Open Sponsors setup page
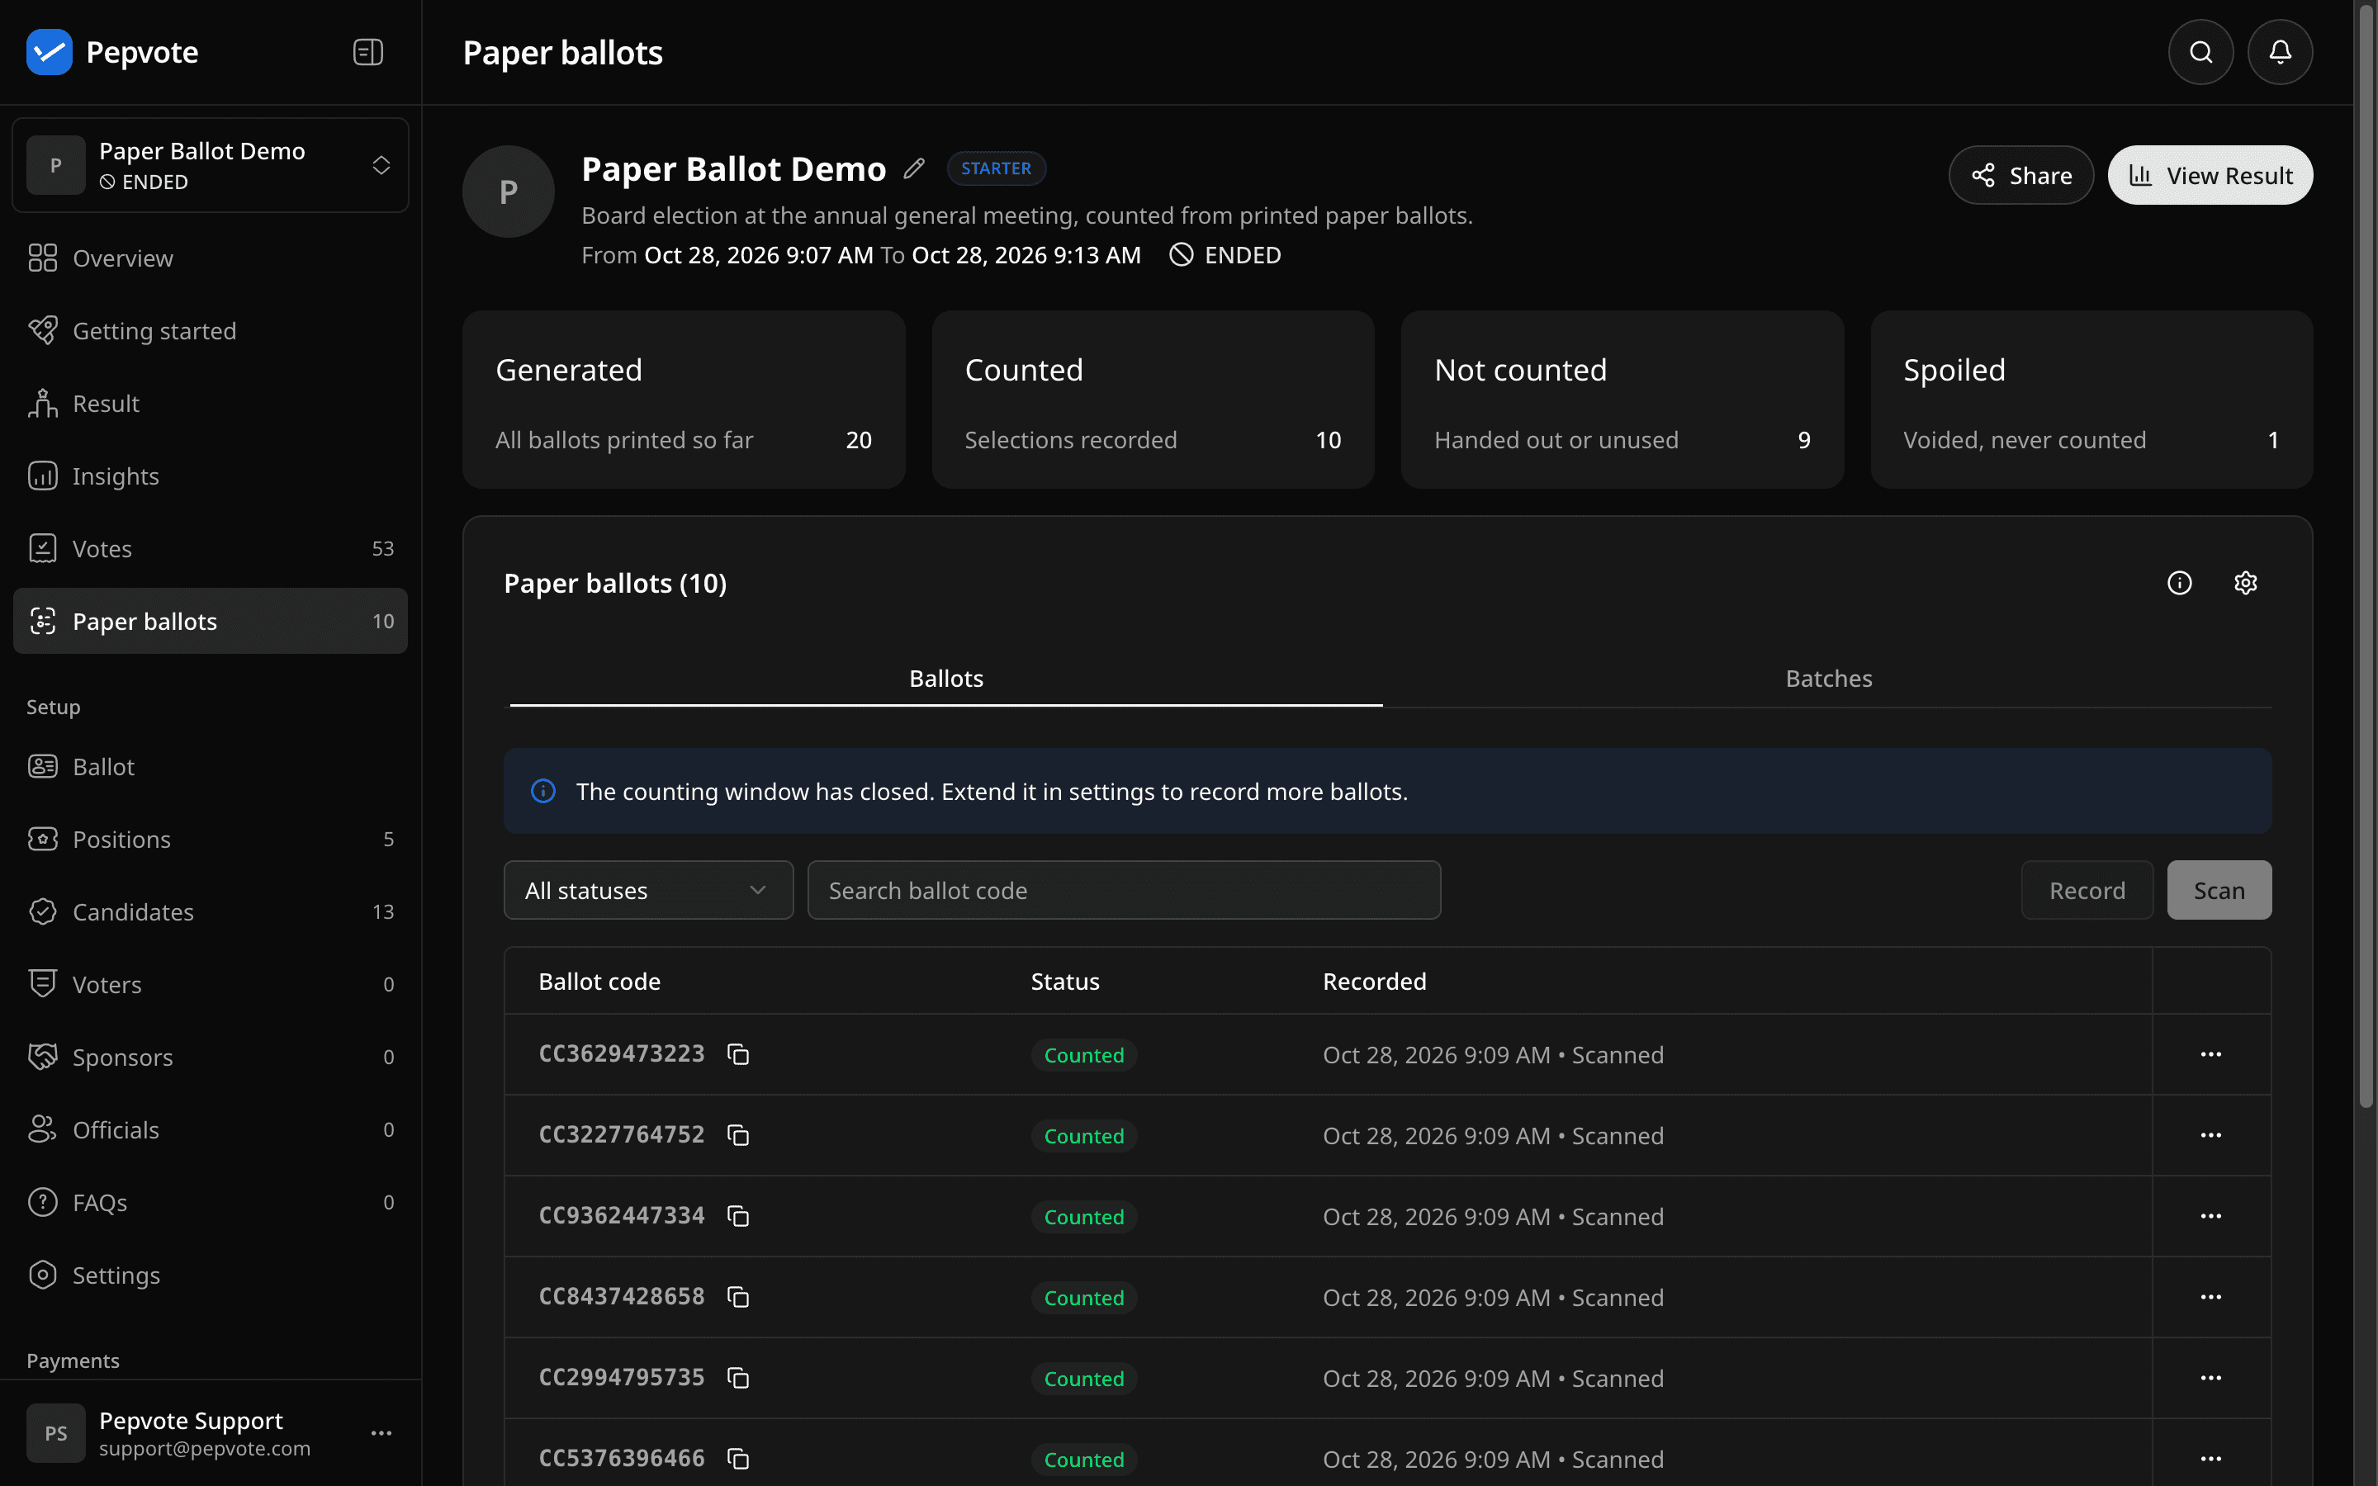This screenshot has width=2378, height=1486. click(211, 1058)
